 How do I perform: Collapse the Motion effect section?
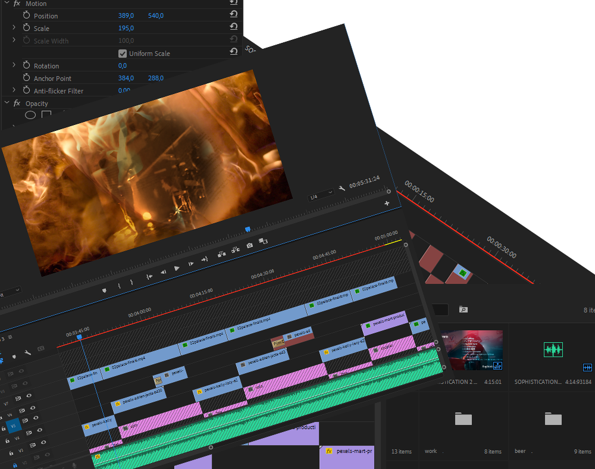pyautogui.click(x=7, y=4)
